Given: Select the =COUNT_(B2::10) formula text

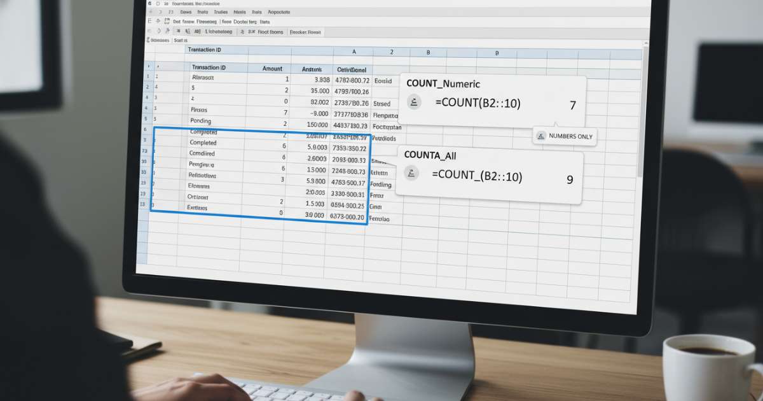Looking at the screenshot, I should 477,175.
